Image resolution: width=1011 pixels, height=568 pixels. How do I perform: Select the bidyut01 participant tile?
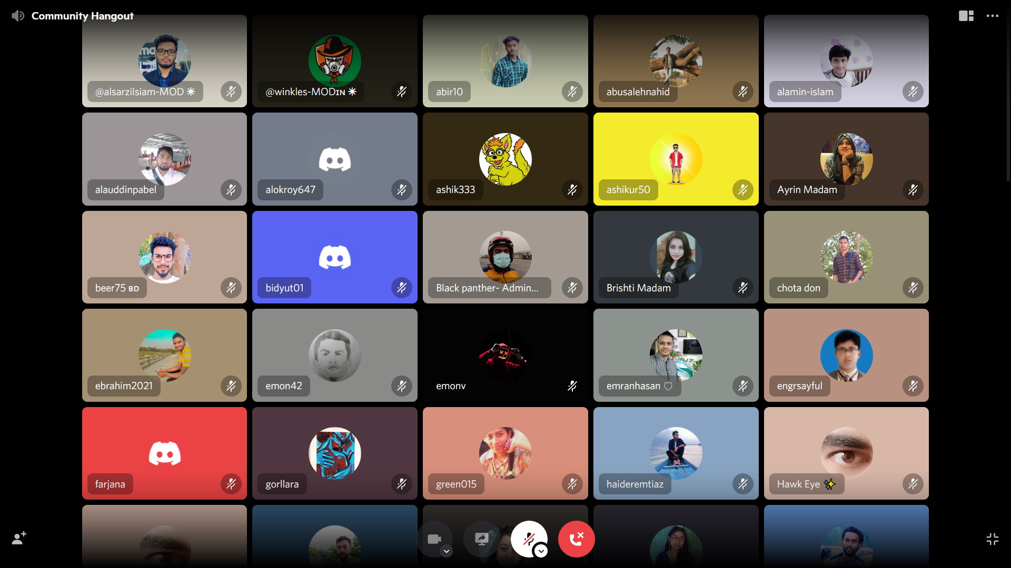[x=334, y=247]
